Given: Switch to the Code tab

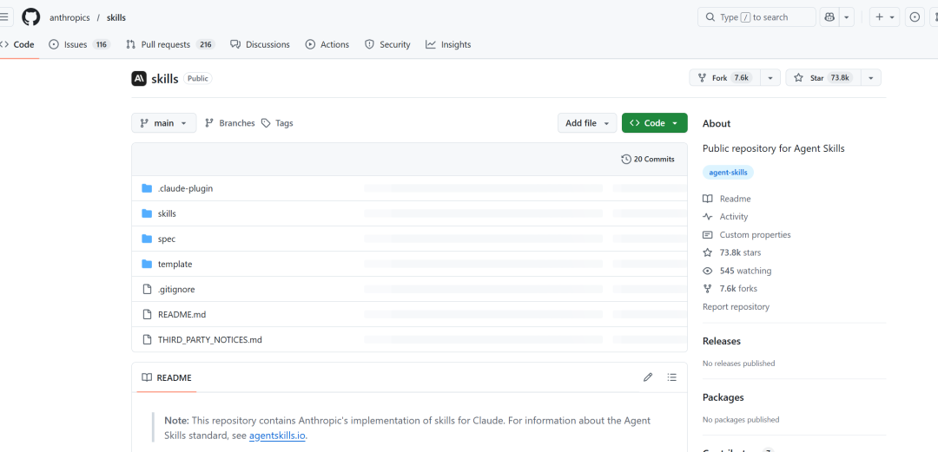Looking at the screenshot, I should click(x=18, y=44).
